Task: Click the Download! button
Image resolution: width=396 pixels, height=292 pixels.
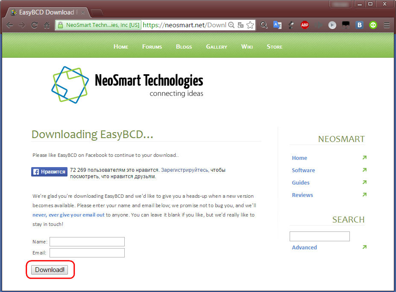Action: (50, 270)
